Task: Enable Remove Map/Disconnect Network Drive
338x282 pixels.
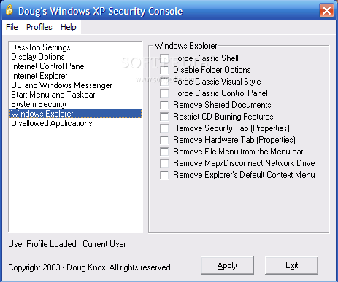Action: pyautogui.click(x=164, y=163)
